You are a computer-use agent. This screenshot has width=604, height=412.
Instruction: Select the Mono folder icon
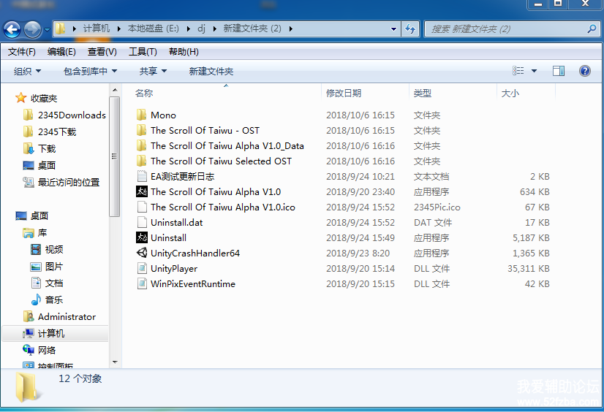142,115
